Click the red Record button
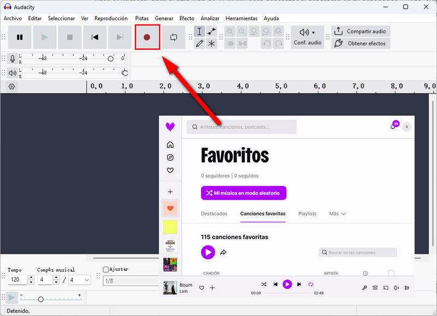The height and width of the screenshot is (316, 437). [147, 37]
